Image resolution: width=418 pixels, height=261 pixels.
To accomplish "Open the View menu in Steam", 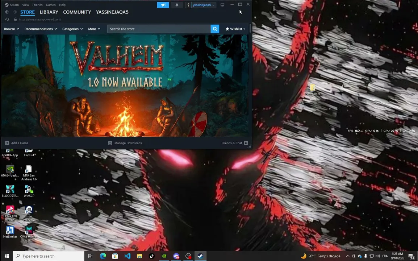I will pyautogui.click(x=26, y=5).
